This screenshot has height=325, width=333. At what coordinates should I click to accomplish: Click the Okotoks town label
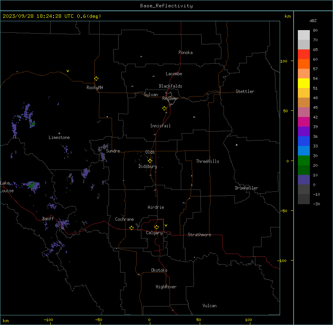(159, 270)
